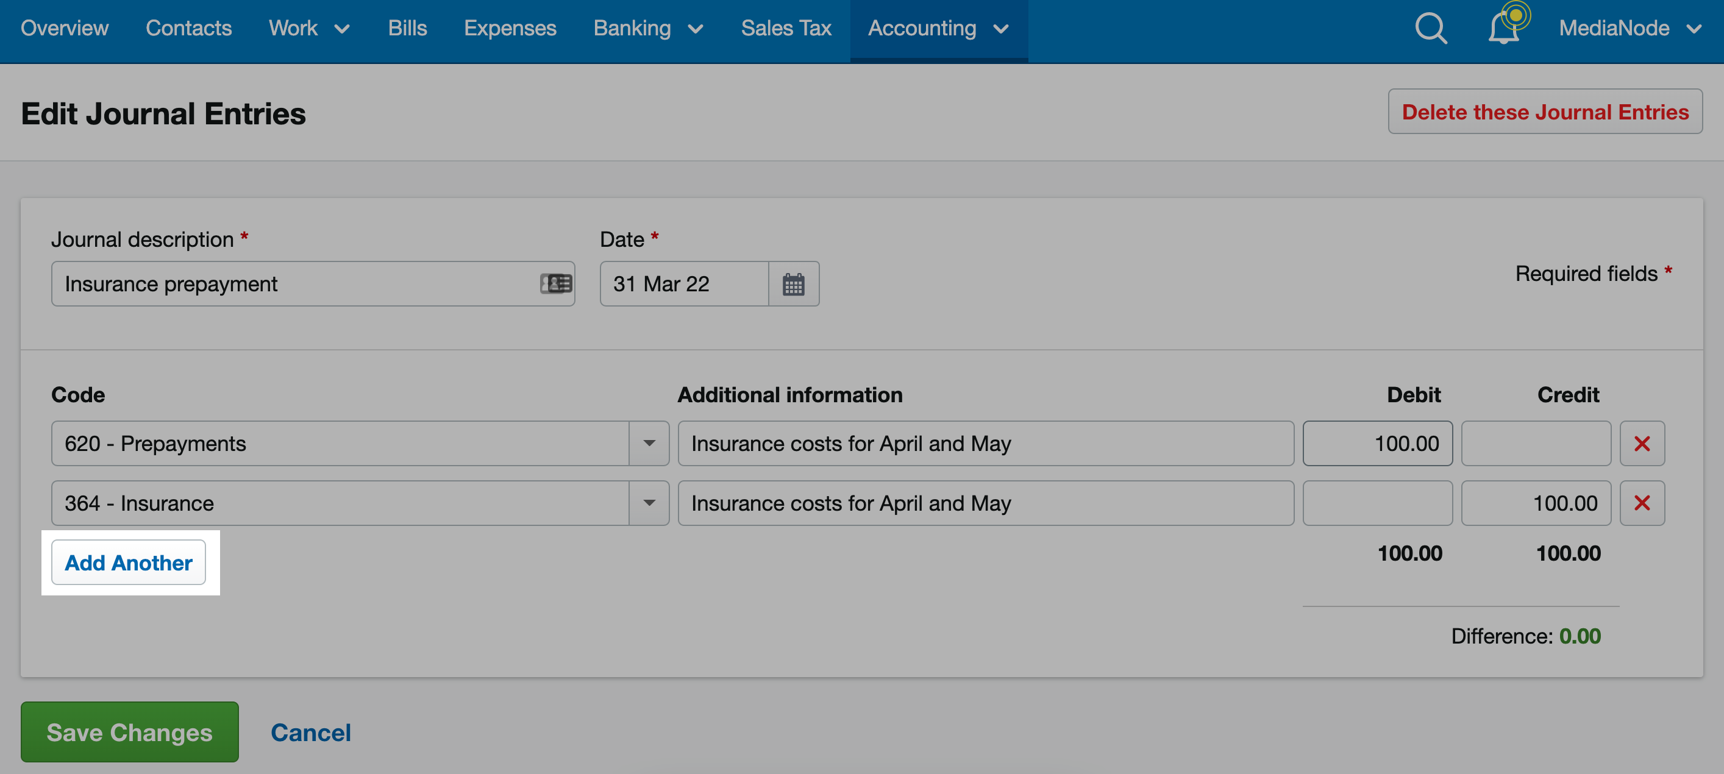Click the empty credit field in Prepayments row

(x=1535, y=444)
